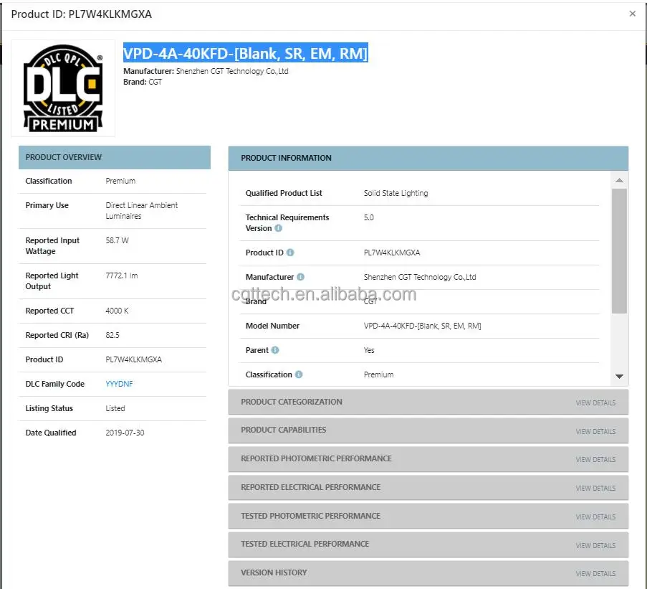The image size is (647, 589).
Task: Click View Details for Product Categorization
Action: click(595, 402)
